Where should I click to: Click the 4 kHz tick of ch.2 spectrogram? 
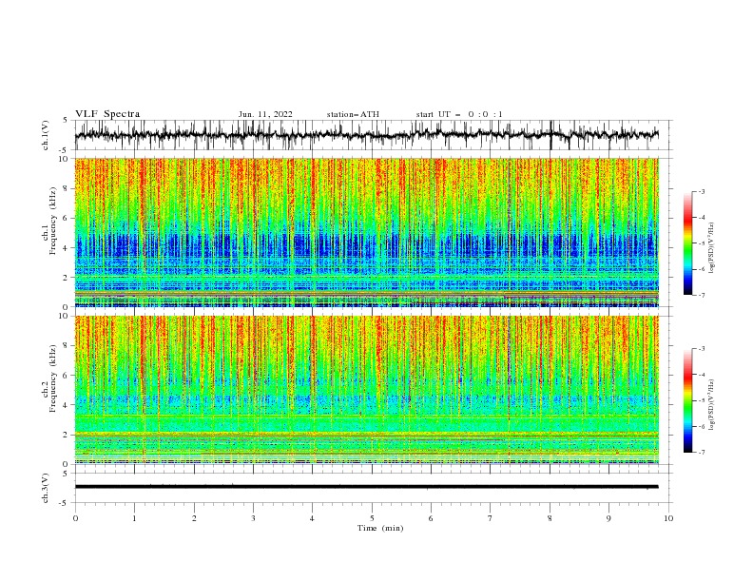pyautogui.click(x=66, y=405)
